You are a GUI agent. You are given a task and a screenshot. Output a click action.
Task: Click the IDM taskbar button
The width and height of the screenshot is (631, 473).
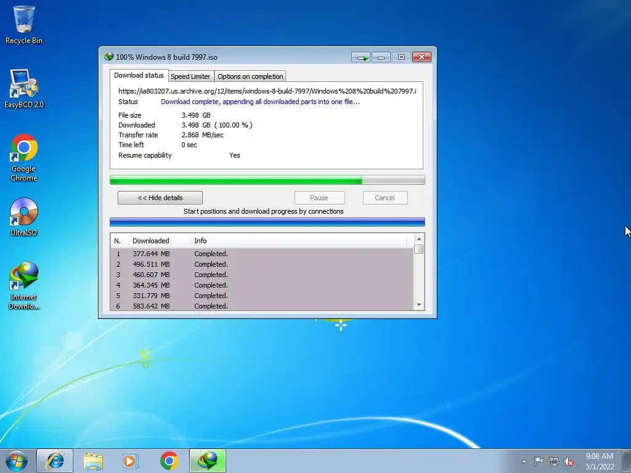tap(208, 461)
